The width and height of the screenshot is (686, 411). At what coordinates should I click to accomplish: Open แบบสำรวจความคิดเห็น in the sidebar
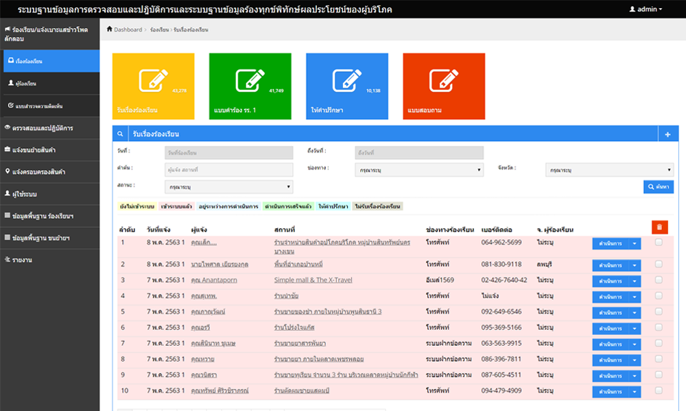[51, 105]
